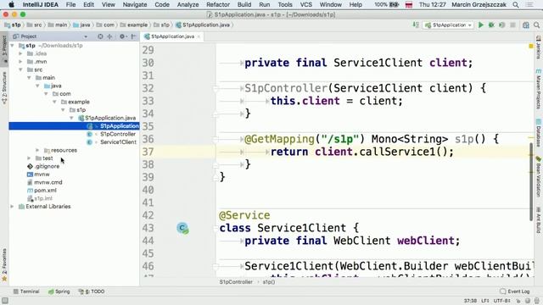Click the editor vertical scrollbar thumb
This screenshot has width=543, height=305.
click(531, 181)
